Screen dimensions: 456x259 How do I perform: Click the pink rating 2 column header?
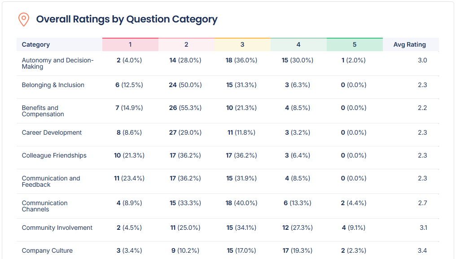click(x=186, y=44)
